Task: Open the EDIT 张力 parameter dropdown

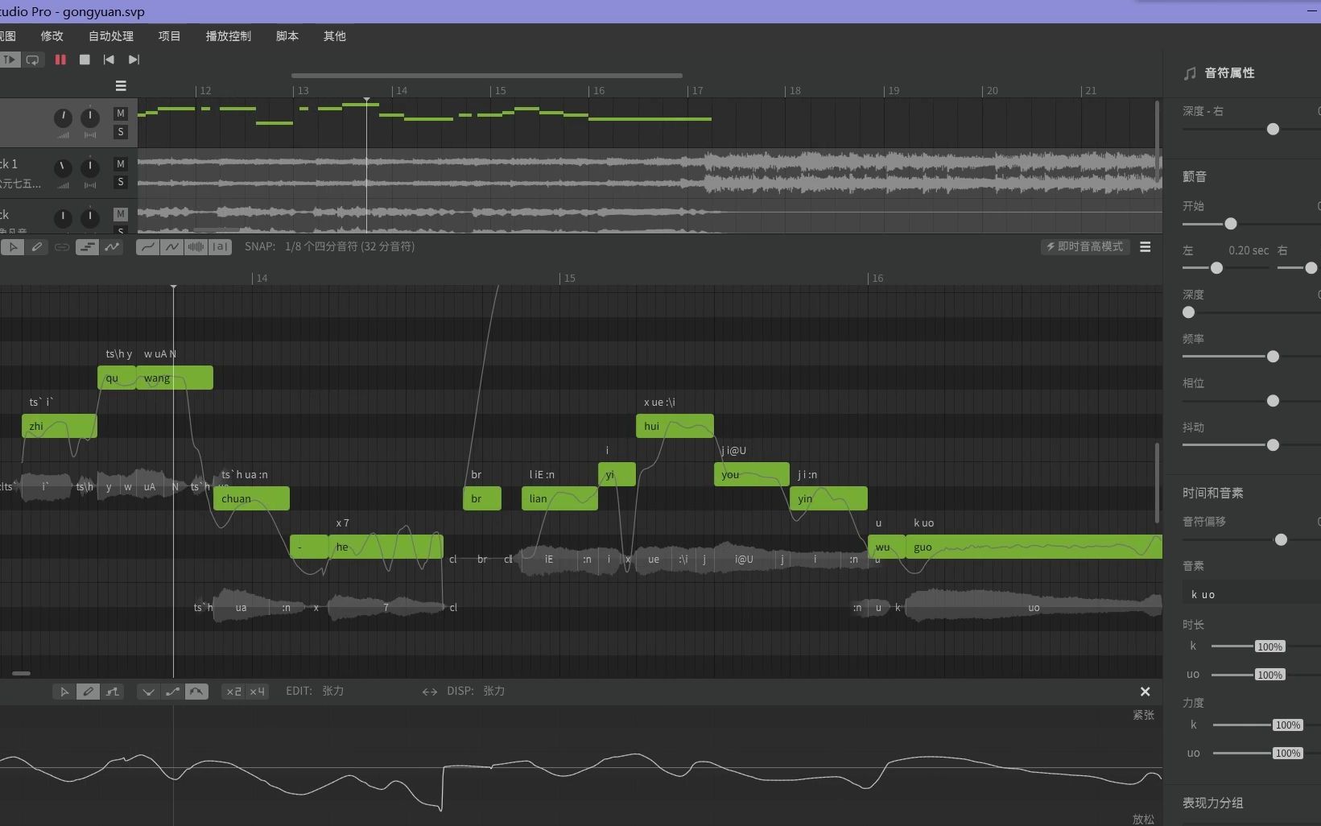Action: click(333, 691)
